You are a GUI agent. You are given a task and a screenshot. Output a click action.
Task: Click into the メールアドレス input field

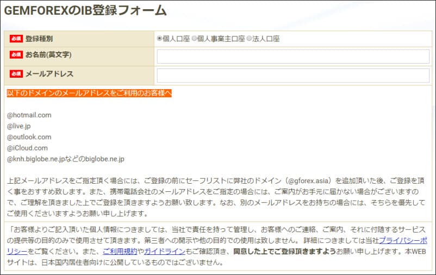[x=293, y=76]
